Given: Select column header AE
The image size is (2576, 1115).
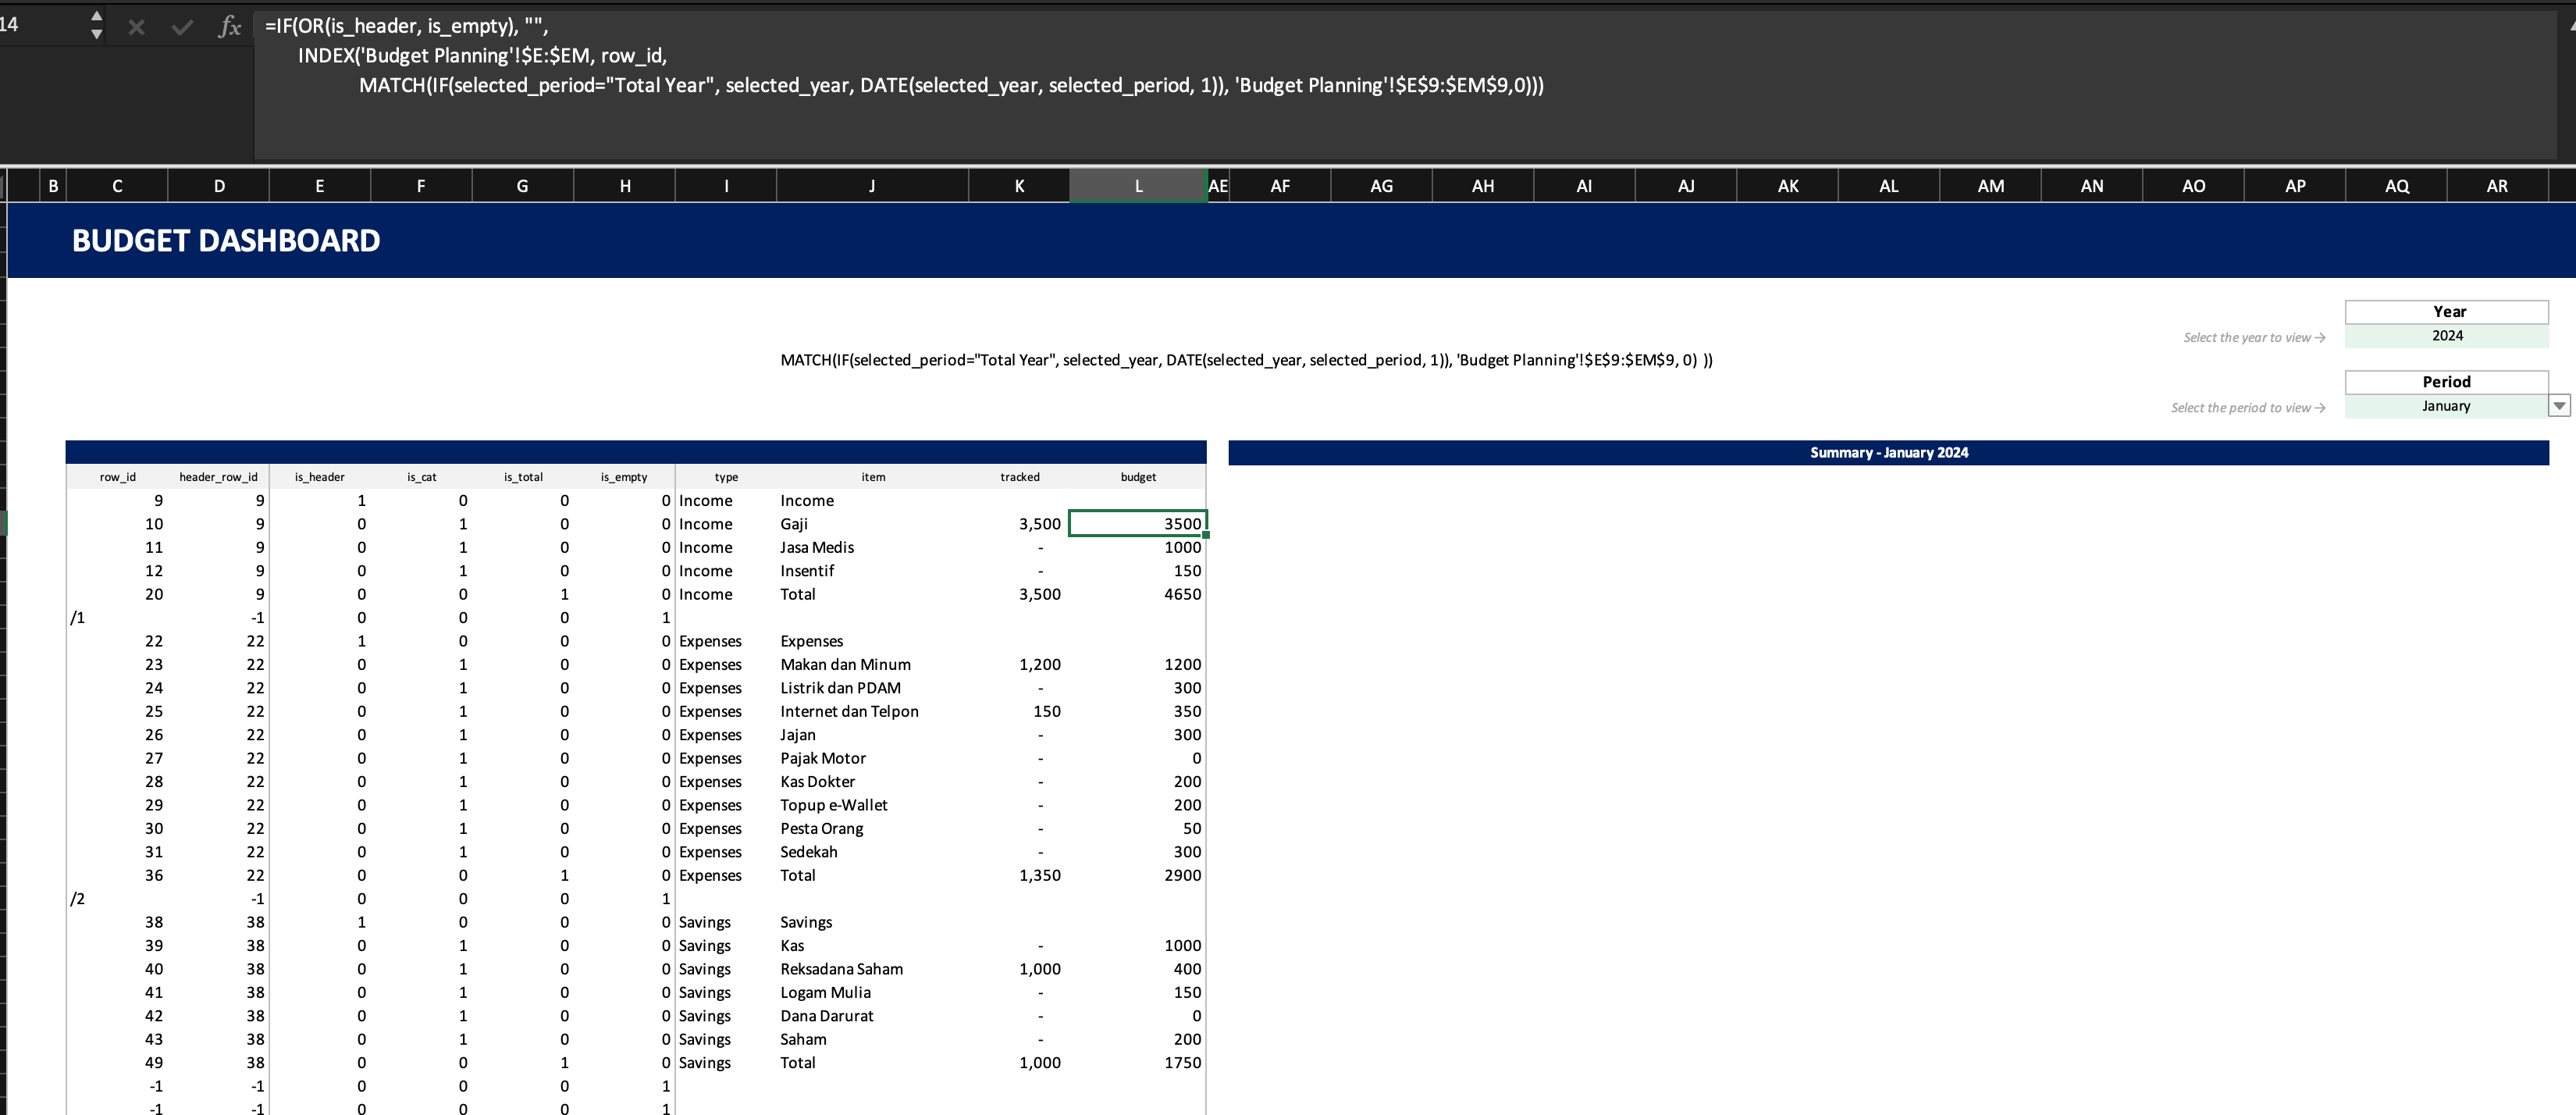Looking at the screenshot, I should pyautogui.click(x=1219, y=185).
